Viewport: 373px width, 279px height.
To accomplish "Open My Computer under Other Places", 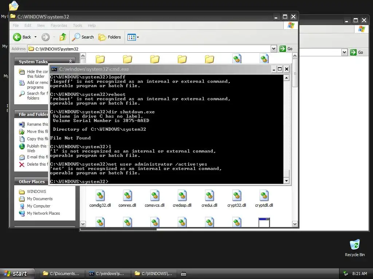I will pyautogui.click(x=35, y=206).
